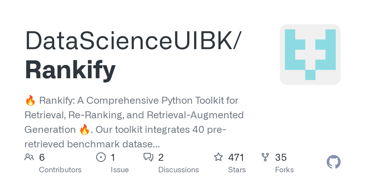Click the 471 stars count
The width and height of the screenshot is (365, 182).
click(236, 157)
